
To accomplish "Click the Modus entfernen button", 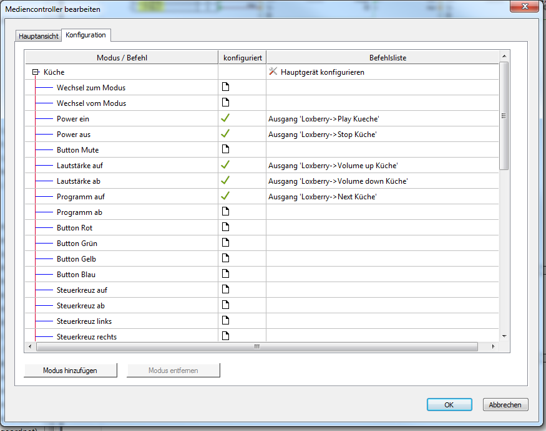I will pos(173,371).
